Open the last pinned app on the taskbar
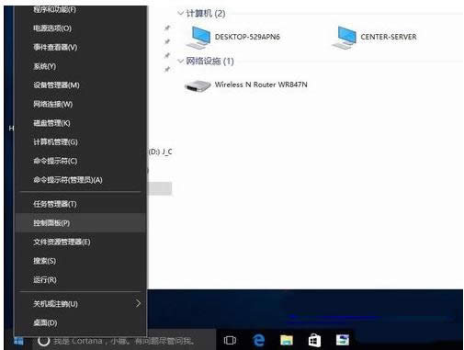 pyautogui.click(x=343, y=340)
